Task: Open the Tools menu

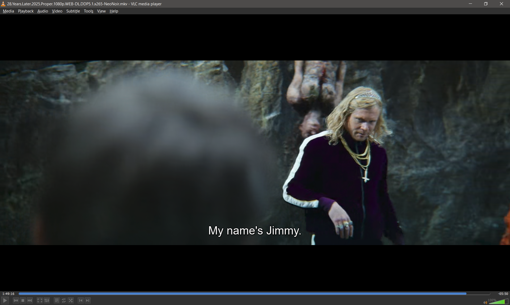Action: click(x=88, y=11)
